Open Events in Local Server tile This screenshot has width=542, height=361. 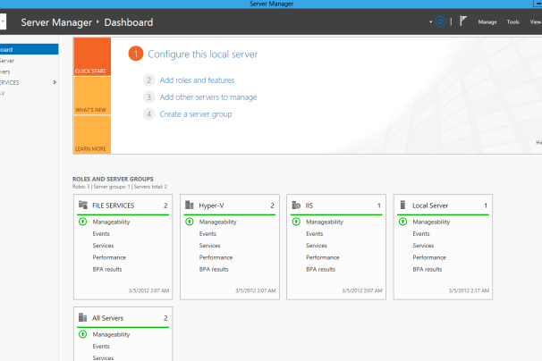point(421,234)
